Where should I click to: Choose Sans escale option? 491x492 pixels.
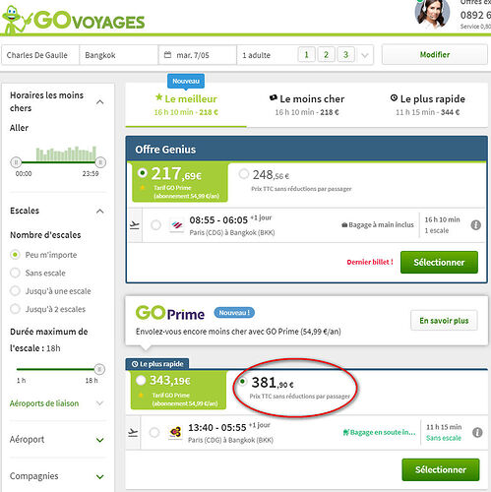[15, 273]
